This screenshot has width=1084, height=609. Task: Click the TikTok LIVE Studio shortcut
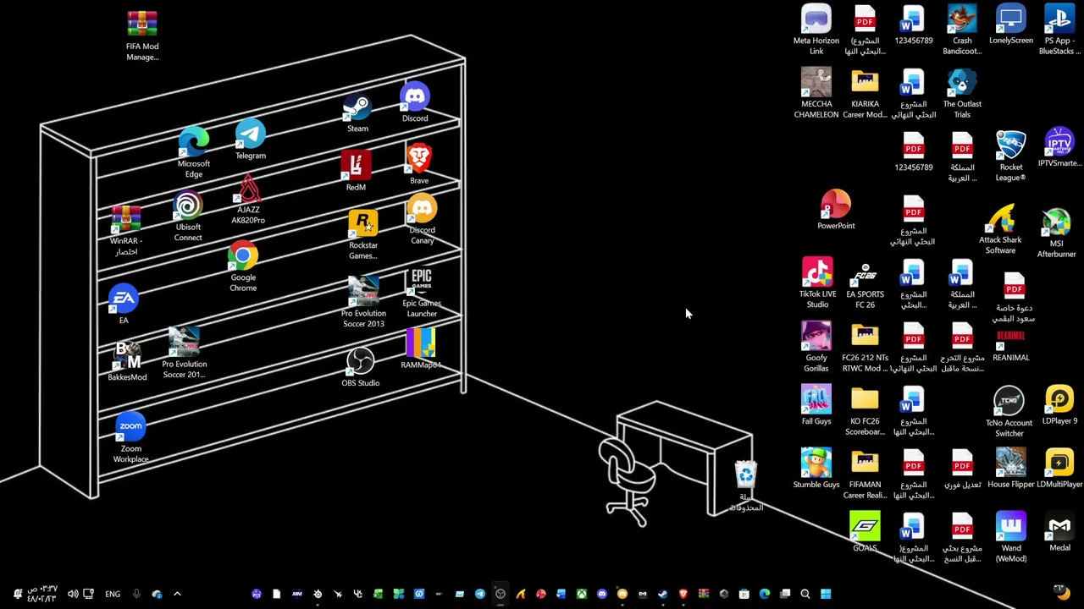817,284
